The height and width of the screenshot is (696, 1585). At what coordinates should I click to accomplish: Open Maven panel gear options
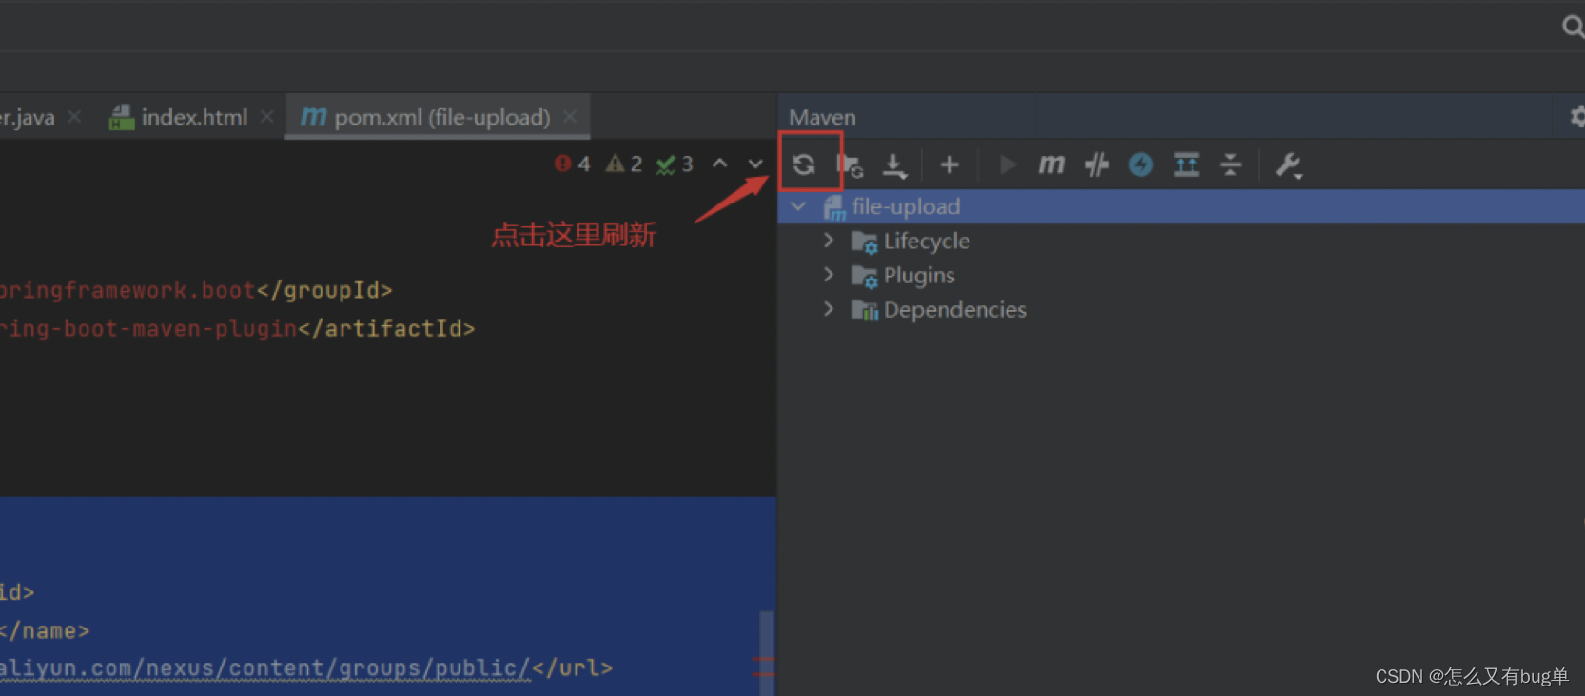pyautogui.click(x=1577, y=117)
